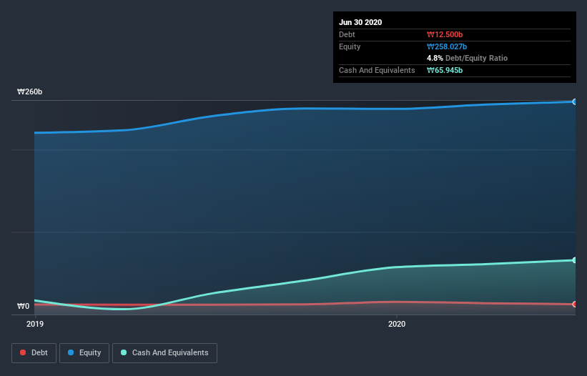Screen dimensions: 587x376
Task: Click the 2019 x-axis label
Action: coord(35,324)
